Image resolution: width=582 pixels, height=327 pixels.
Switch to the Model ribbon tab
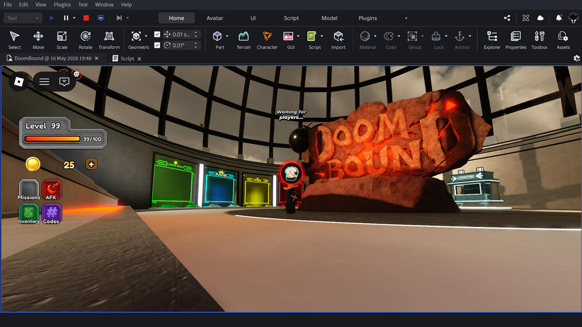click(329, 18)
